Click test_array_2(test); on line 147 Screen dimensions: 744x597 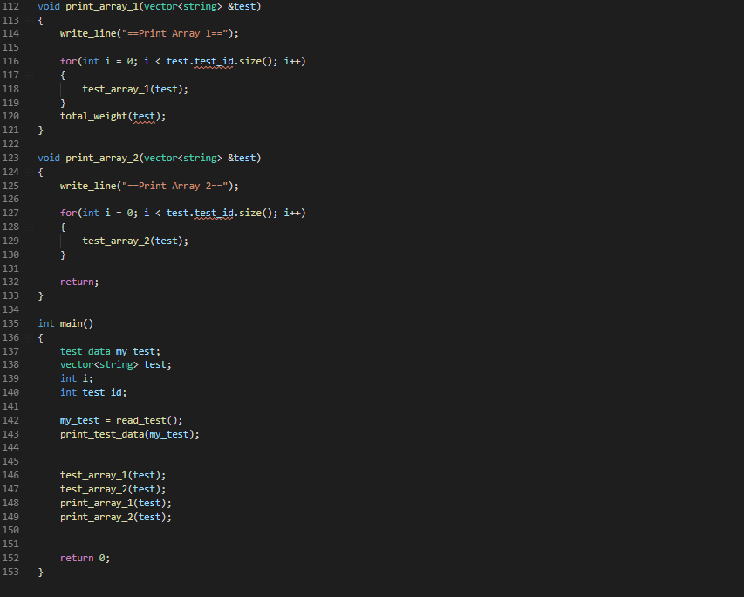[113, 489]
